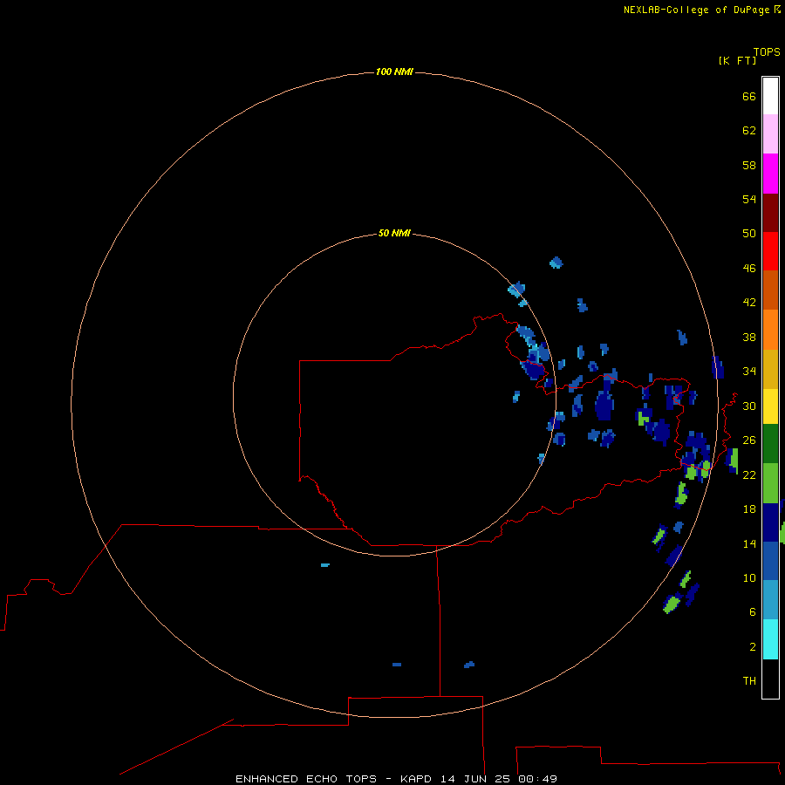The height and width of the screenshot is (785, 785).
Task: Click the 62 legend value
Action: [749, 131]
